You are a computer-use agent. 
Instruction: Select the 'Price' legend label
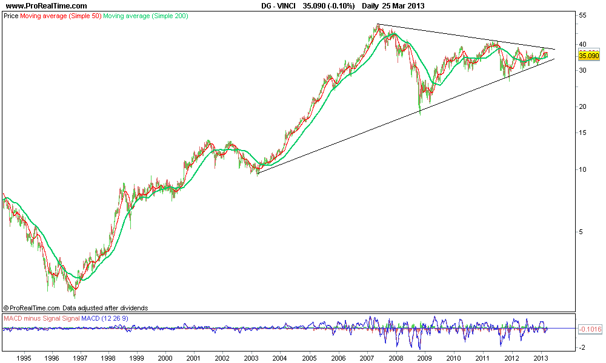[11, 16]
